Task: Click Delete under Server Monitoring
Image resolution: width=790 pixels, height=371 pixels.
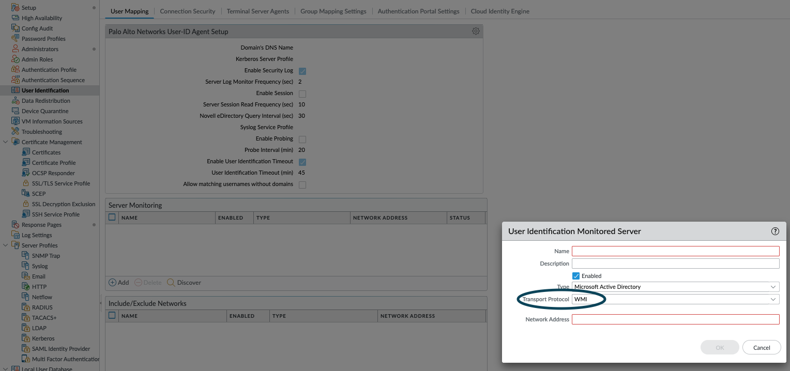Action: 148,283
